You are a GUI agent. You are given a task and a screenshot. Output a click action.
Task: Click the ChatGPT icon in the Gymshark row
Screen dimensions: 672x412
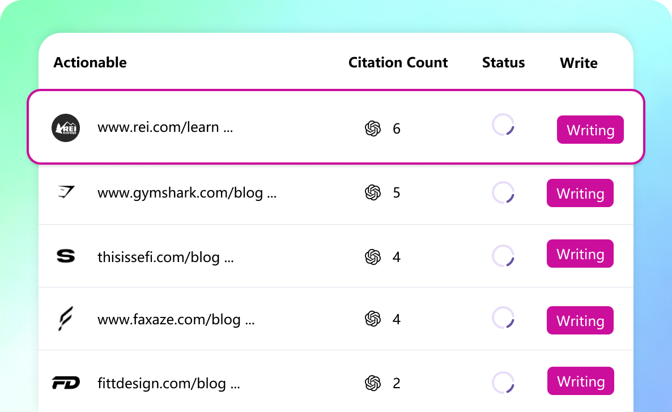click(372, 193)
